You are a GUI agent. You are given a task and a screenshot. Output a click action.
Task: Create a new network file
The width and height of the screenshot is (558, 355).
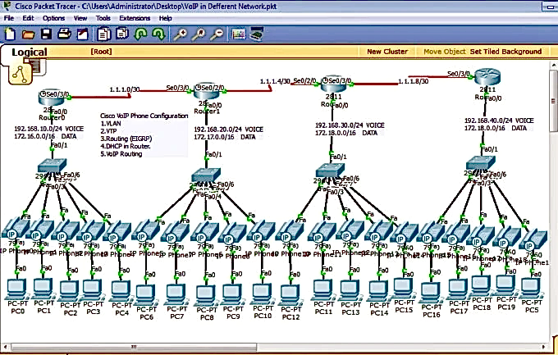10,34
